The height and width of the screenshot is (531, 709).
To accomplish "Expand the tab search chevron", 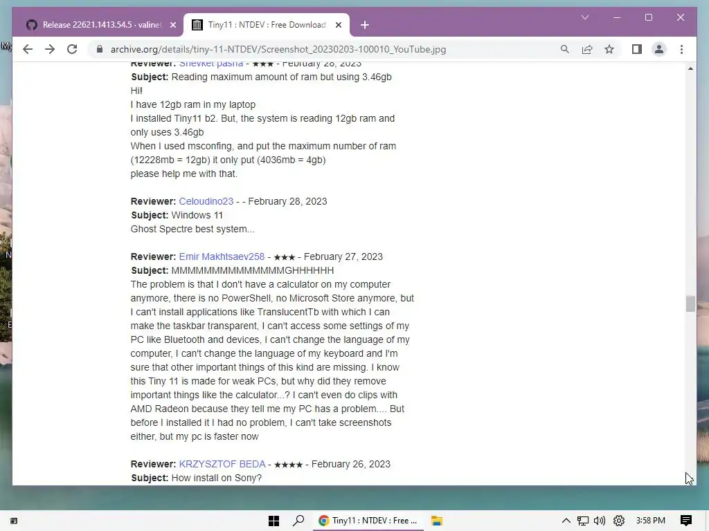I will pyautogui.click(x=585, y=17).
